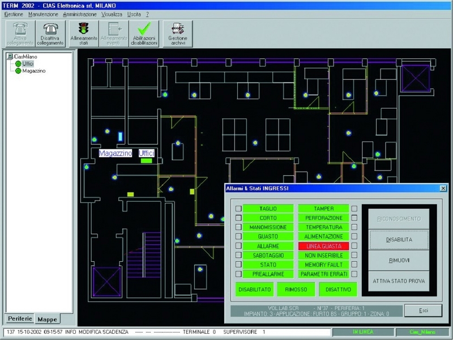Image resolution: width=453 pixels, height=340 pixels.
Task: Tick the checkbox beside TAGLIO
Action: coord(238,209)
